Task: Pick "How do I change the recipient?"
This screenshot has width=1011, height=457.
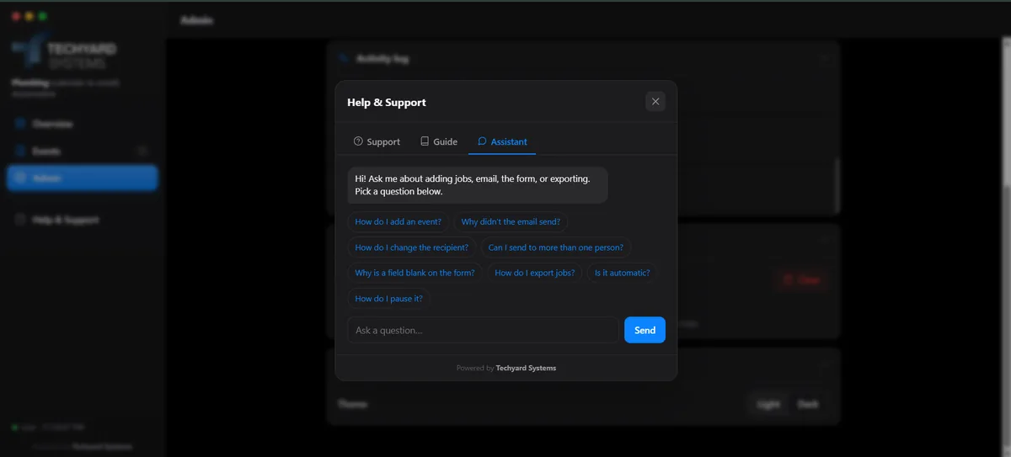Action: point(412,247)
